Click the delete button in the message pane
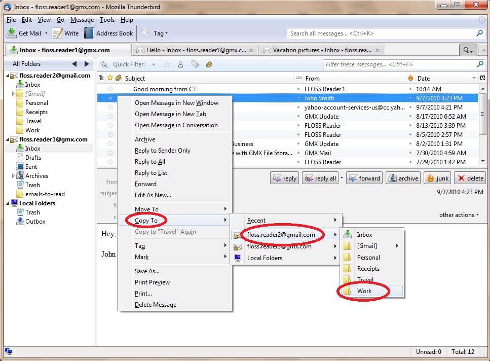The height and width of the screenshot is (361, 490). 469,178
